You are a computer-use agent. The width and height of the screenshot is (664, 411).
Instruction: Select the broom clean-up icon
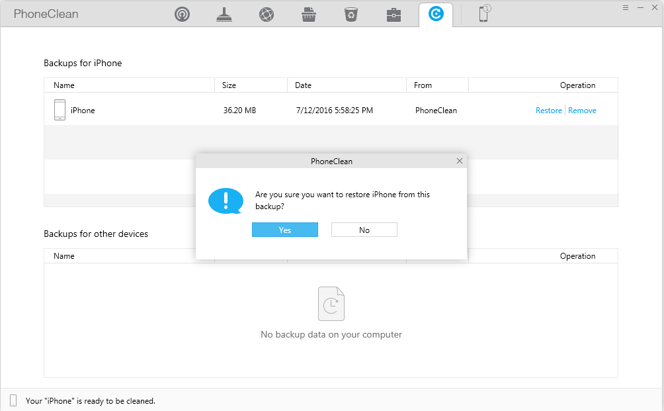tap(224, 14)
